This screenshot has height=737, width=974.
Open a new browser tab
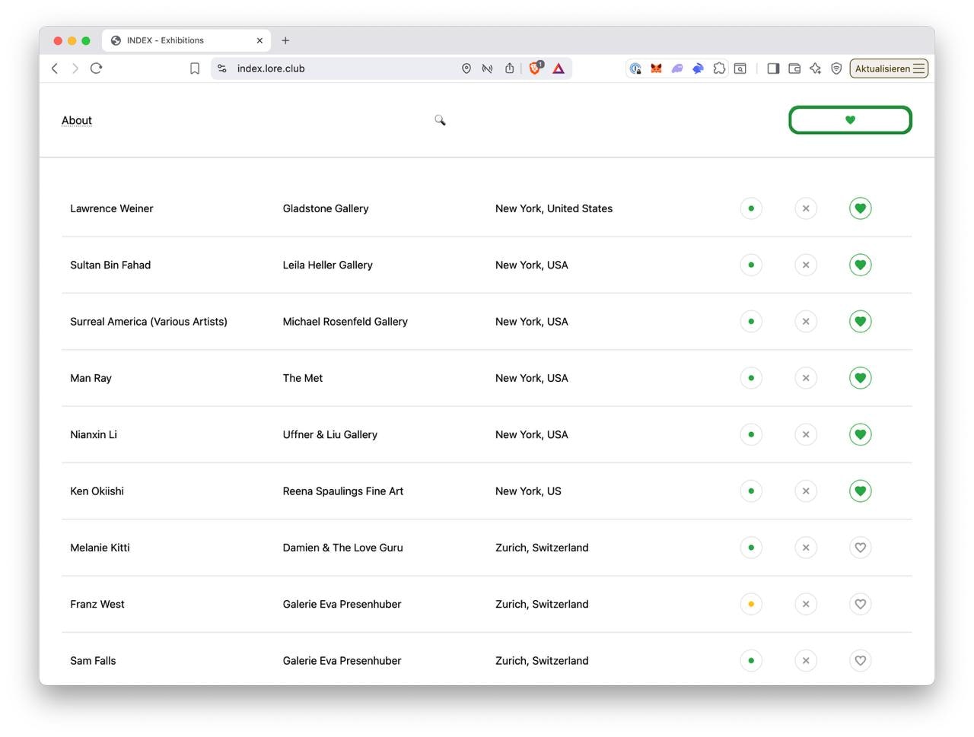coord(285,40)
